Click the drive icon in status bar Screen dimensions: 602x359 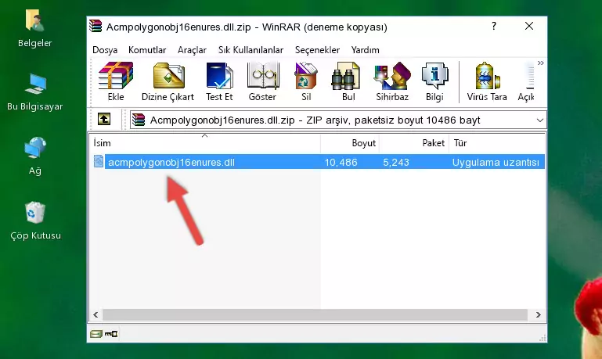click(x=96, y=334)
